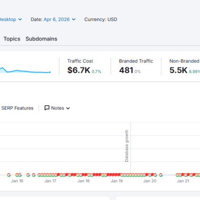
Task: Click the Notes speech bubble icon
Action: click(47, 108)
